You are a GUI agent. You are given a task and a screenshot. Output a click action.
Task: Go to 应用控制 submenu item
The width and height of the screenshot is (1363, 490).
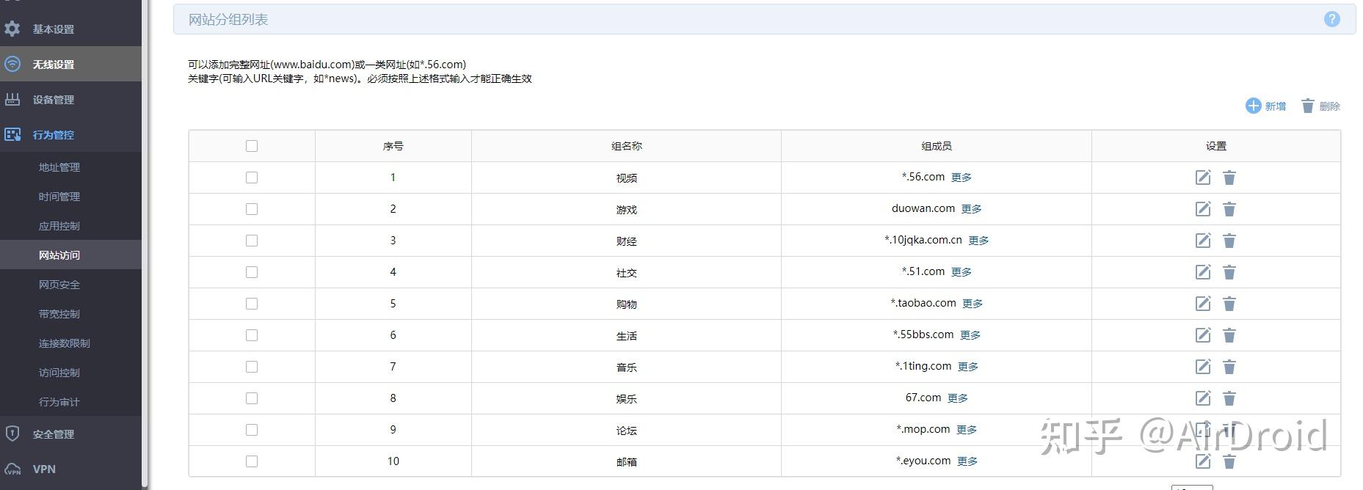tap(59, 226)
